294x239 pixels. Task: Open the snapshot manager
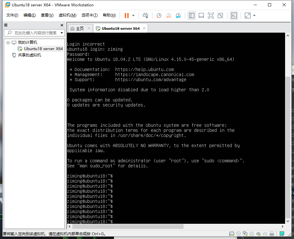tap(178, 16)
